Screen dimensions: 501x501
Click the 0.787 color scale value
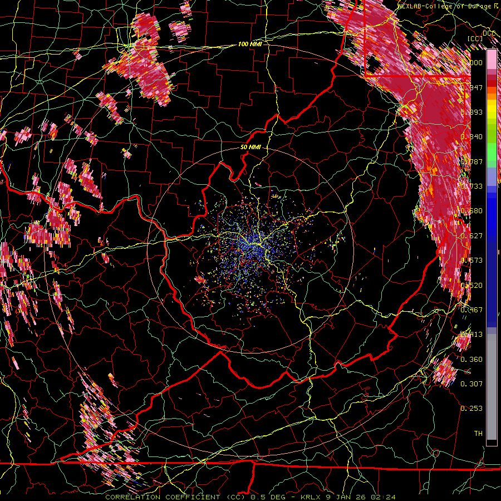point(471,161)
